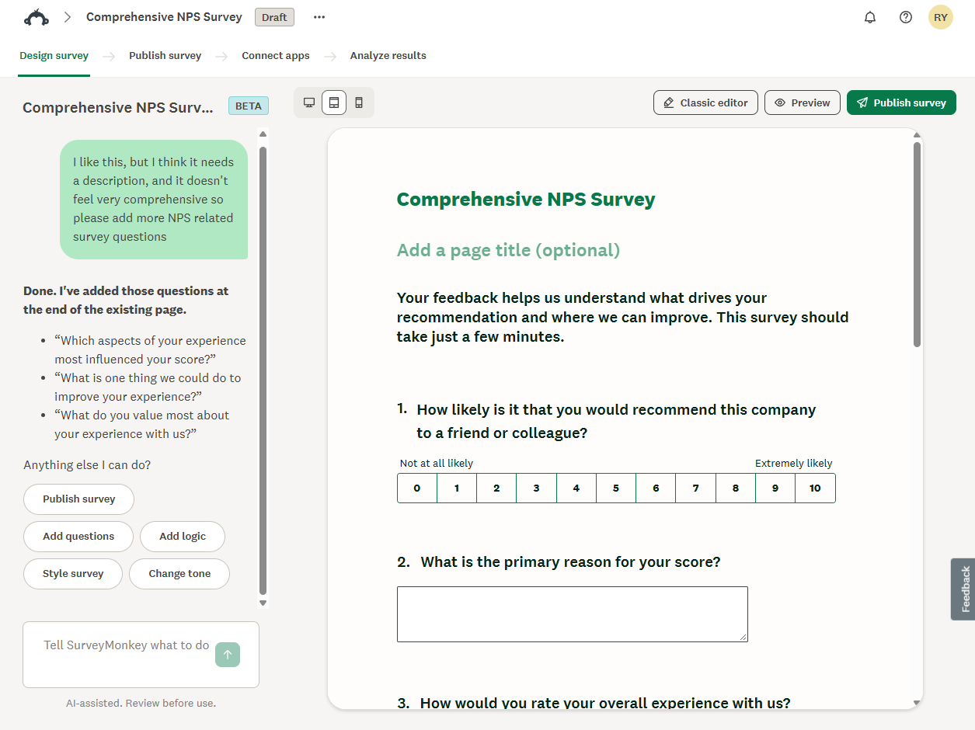Click the 'value most about' bullet
Viewport: 975px width, 730px height.
(x=142, y=424)
